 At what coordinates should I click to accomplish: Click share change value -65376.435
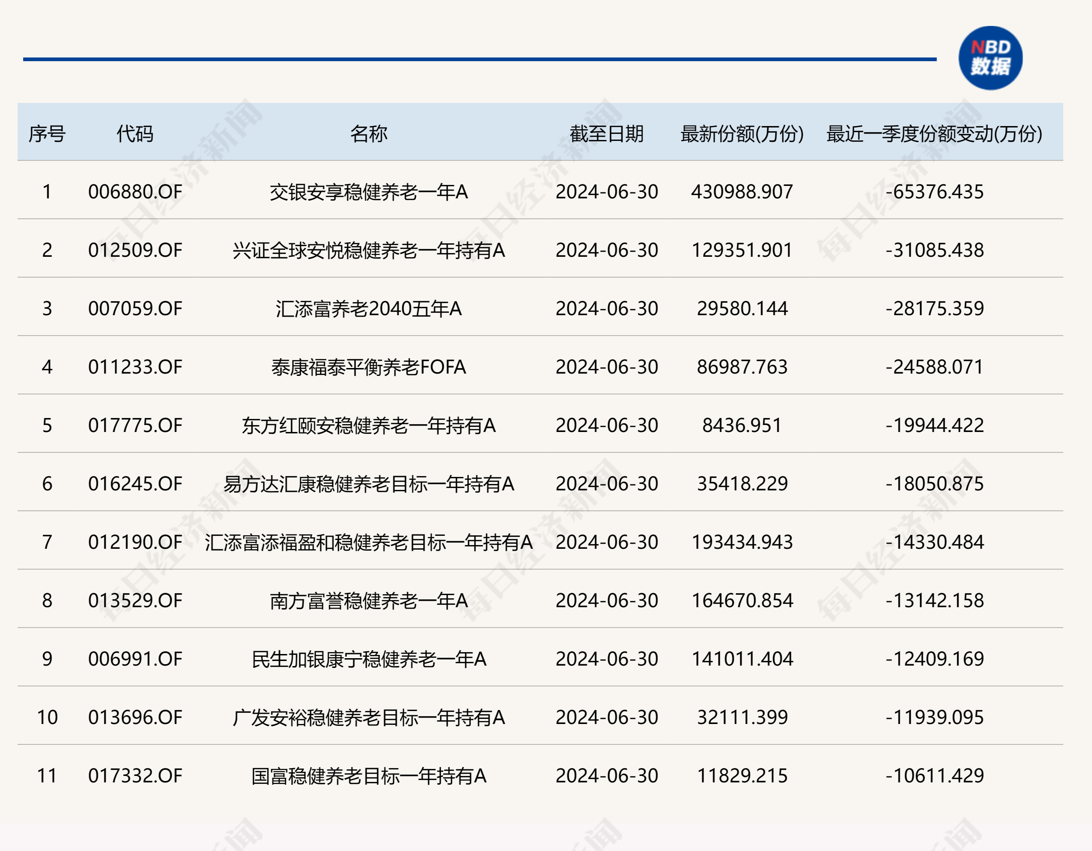click(934, 192)
